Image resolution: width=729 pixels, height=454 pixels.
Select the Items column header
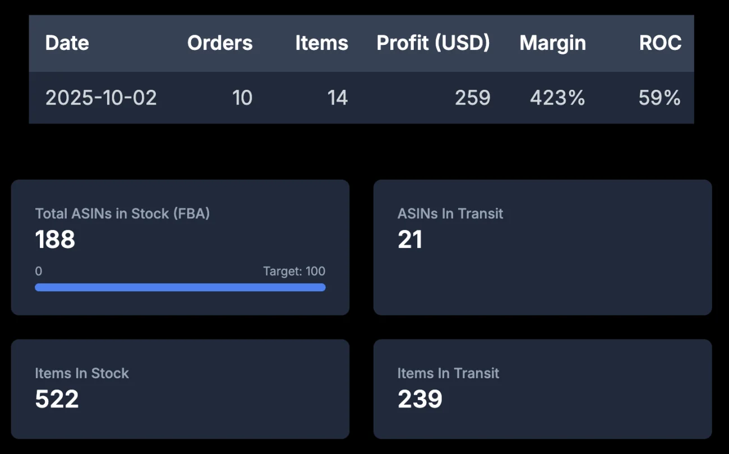pyautogui.click(x=321, y=43)
